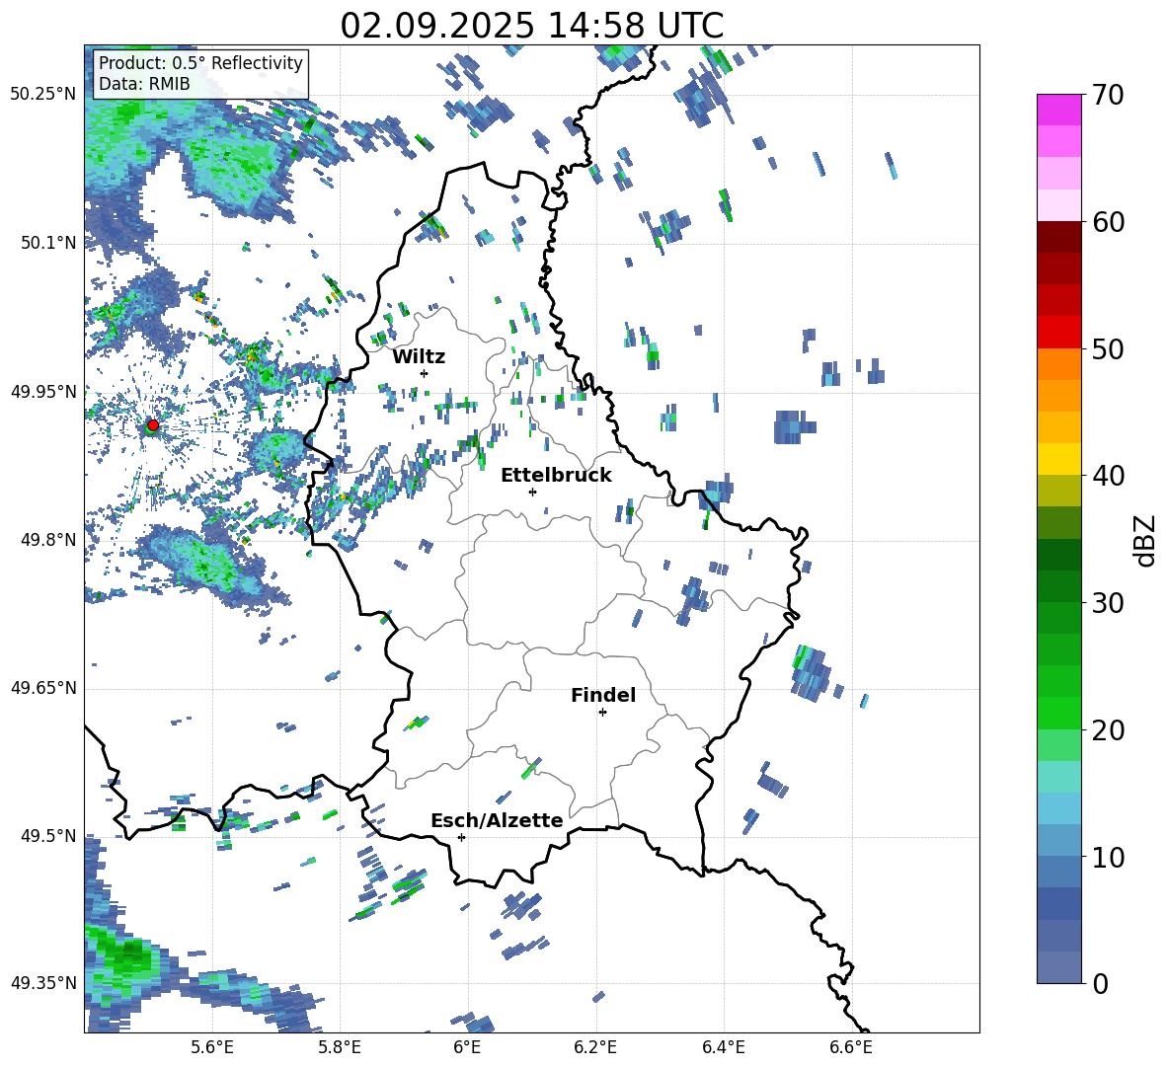
Task: Click the 49.8°N latitude label
Action: [x=48, y=540]
